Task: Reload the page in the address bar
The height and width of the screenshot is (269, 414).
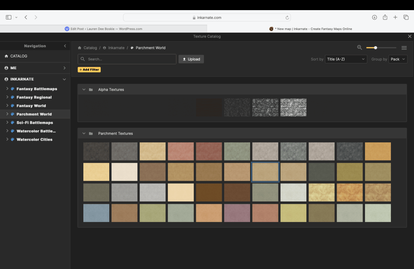Action: (x=287, y=18)
